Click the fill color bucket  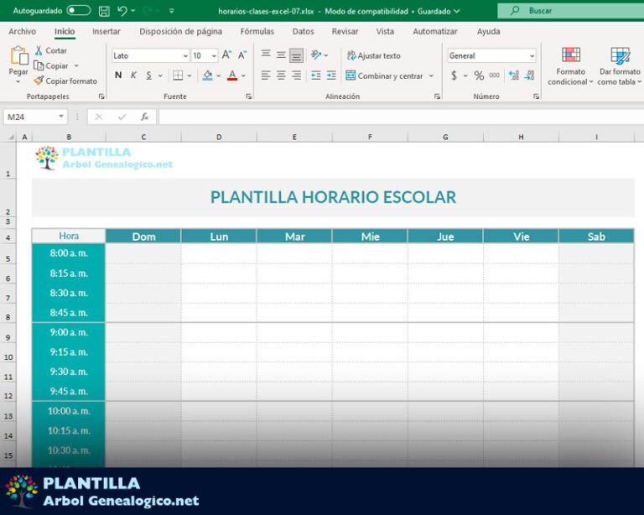click(207, 75)
